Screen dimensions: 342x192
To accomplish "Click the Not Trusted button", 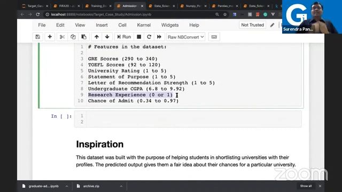I will (x=253, y=25).
